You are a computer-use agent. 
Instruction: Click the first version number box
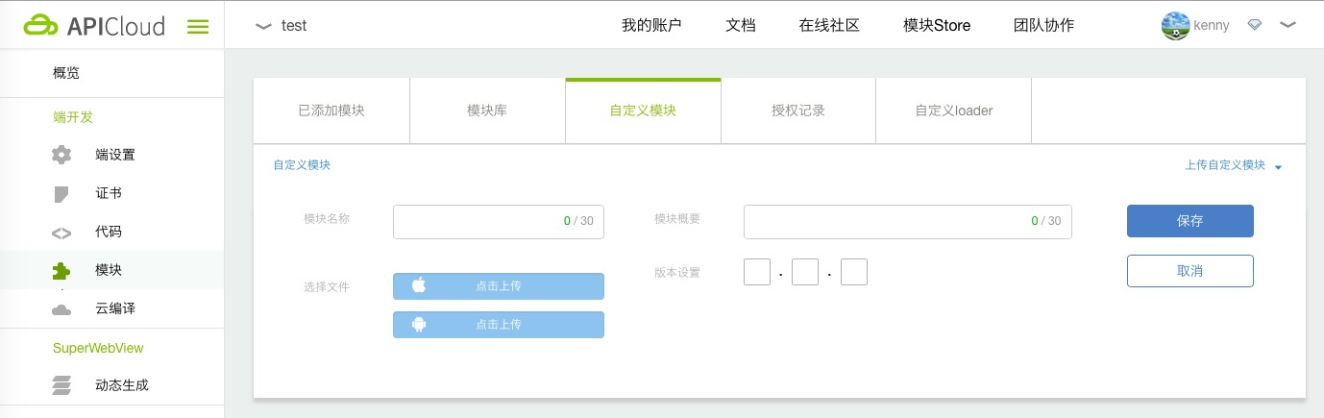[757, 272]
